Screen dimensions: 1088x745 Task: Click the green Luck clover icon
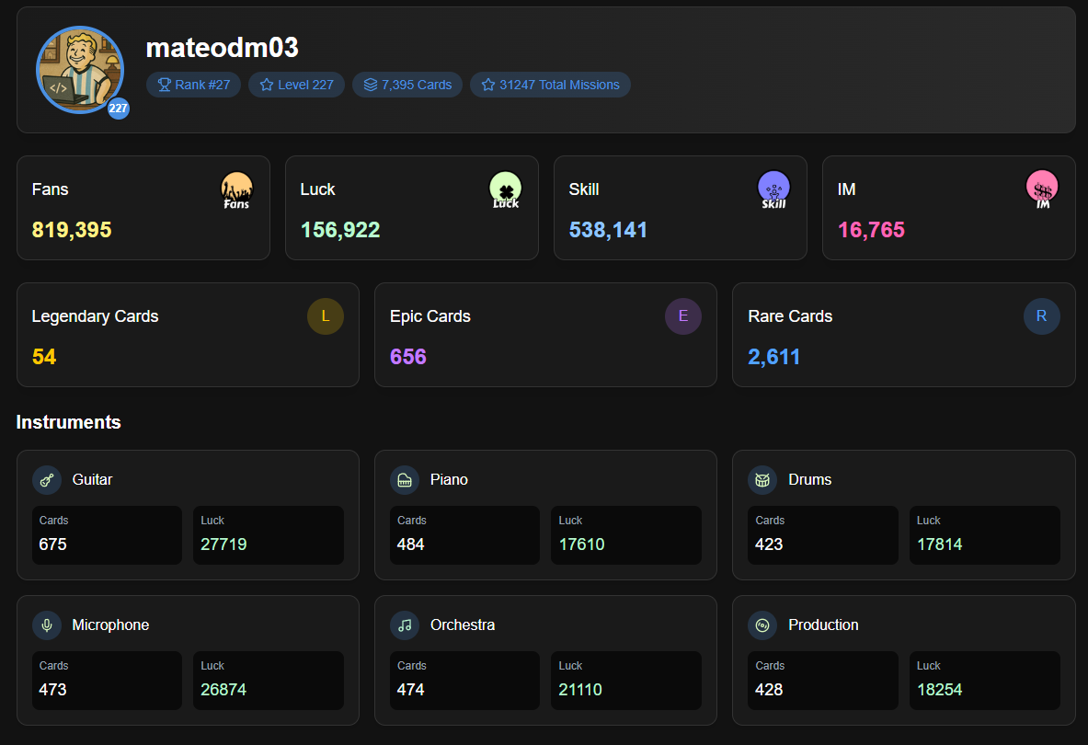point(505,189)
